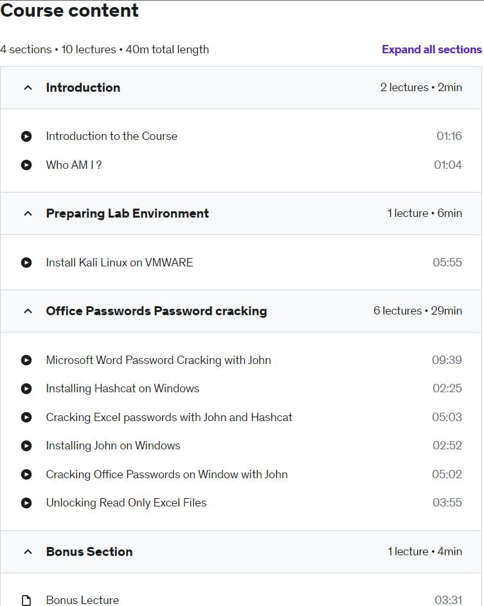Viewport: 484px width, 606px height.
Task: Click the Office Passwords Password cracking heading
Action: coord(157,311)
